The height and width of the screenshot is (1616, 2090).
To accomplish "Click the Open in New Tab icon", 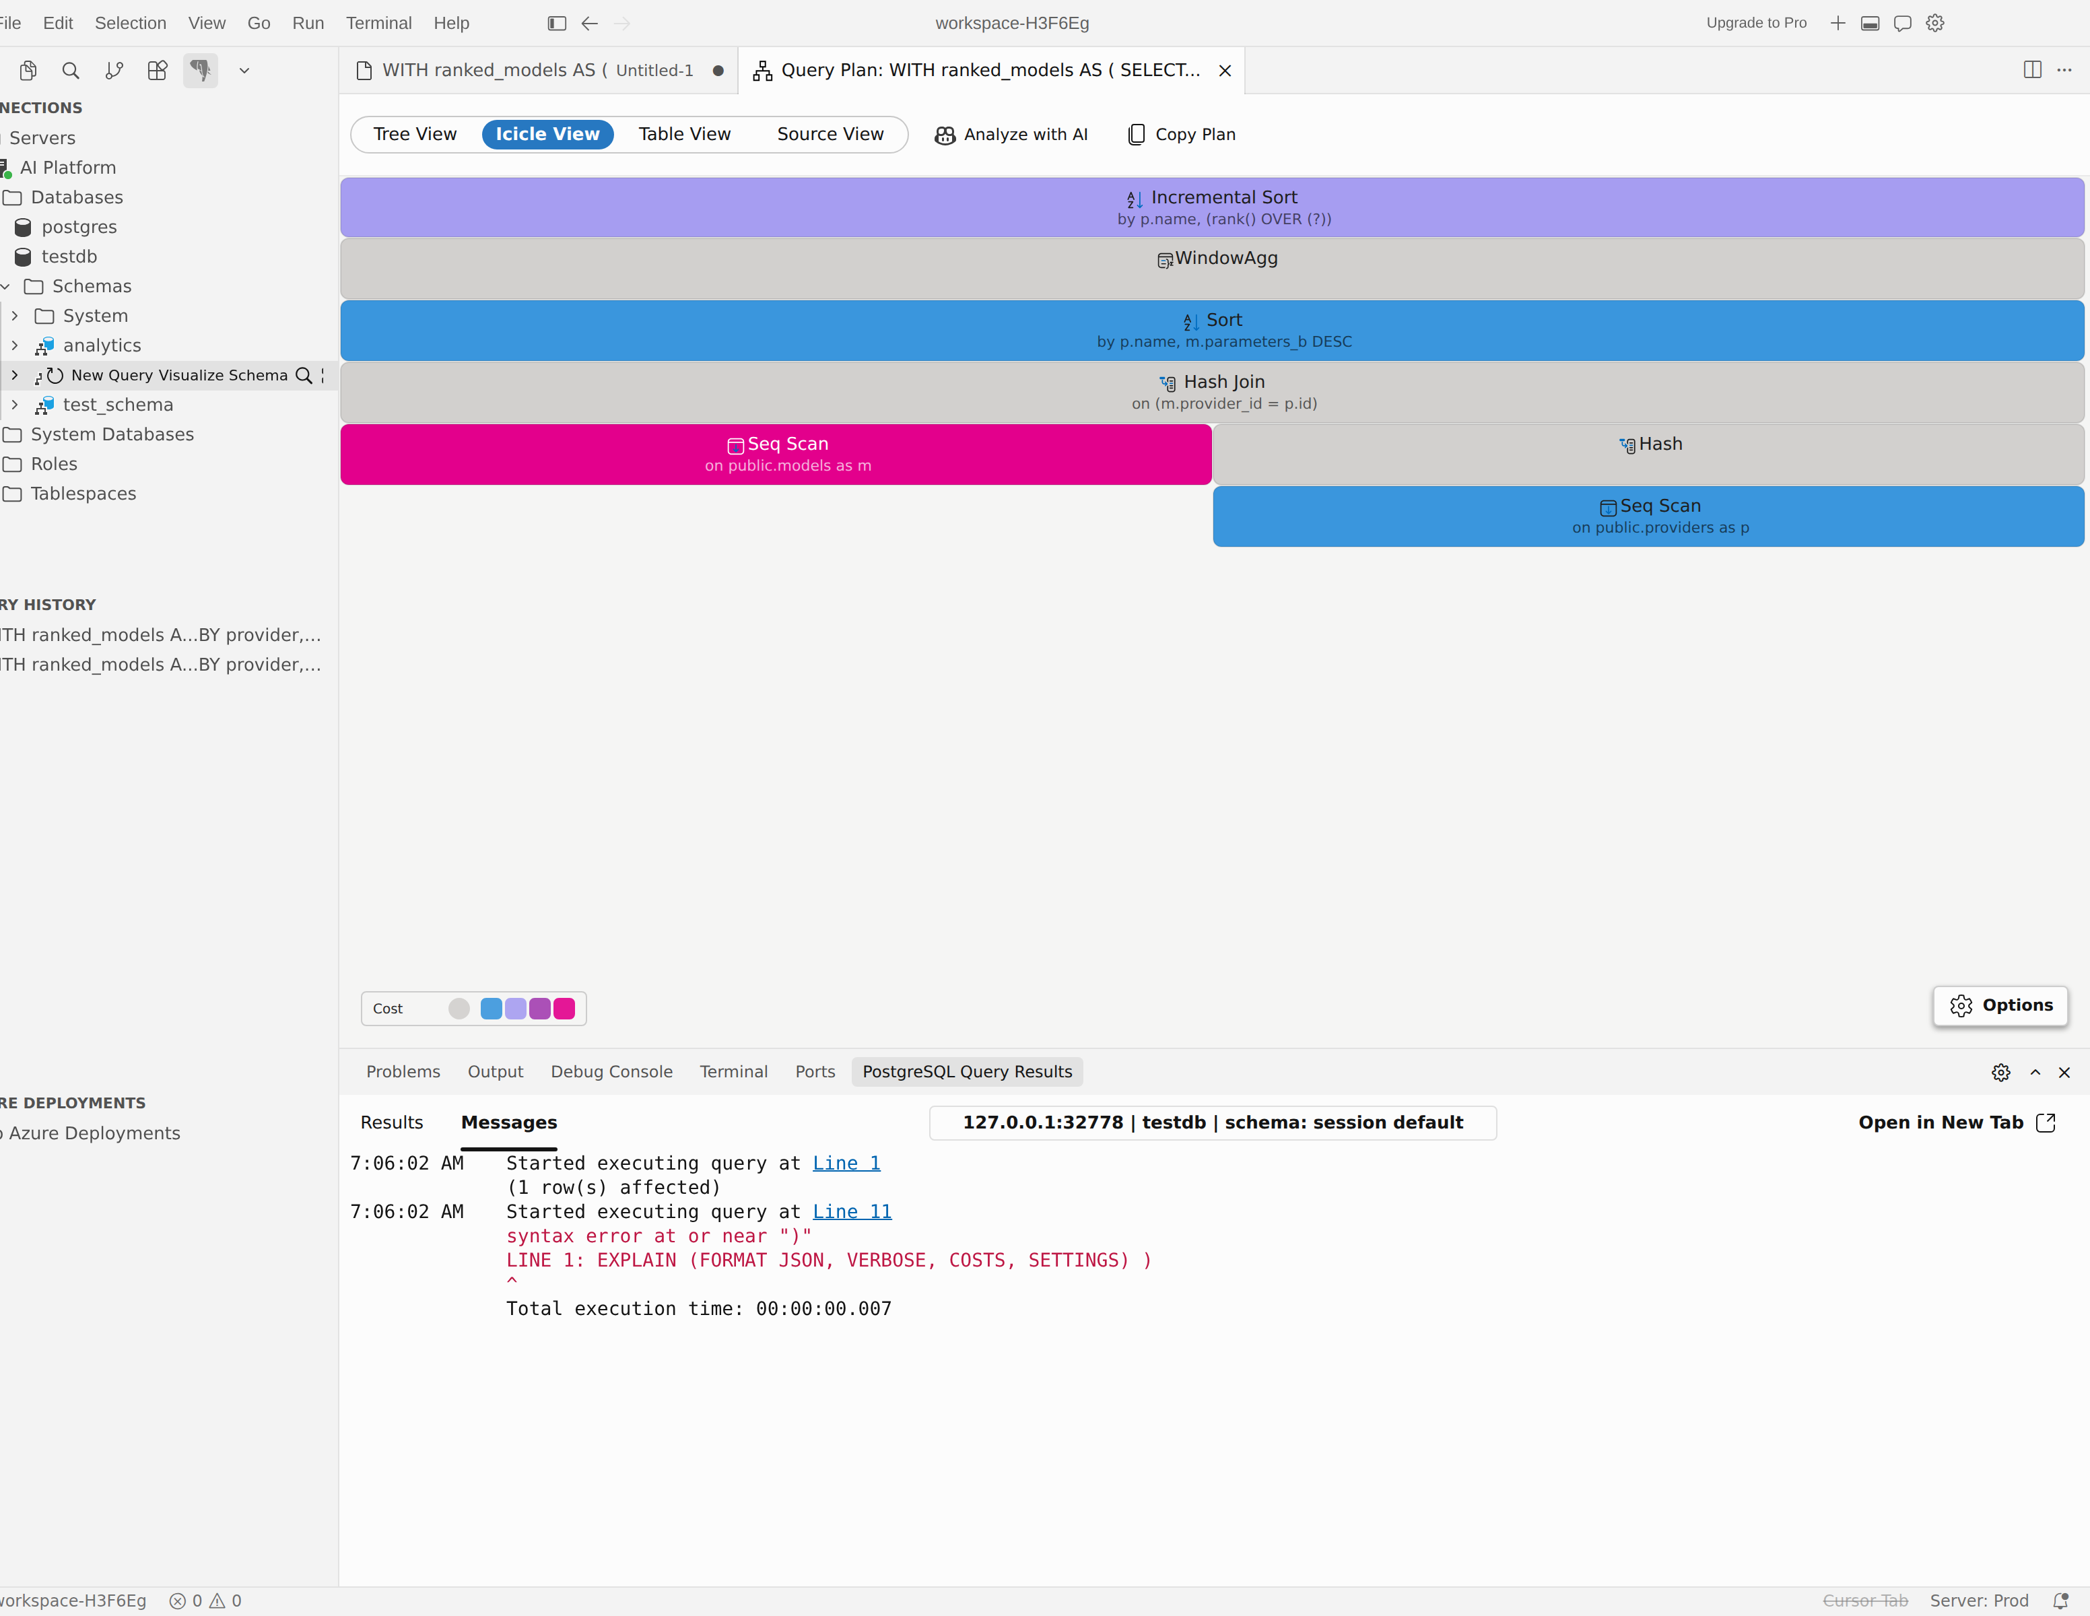I will (x=2046, y=1122).
